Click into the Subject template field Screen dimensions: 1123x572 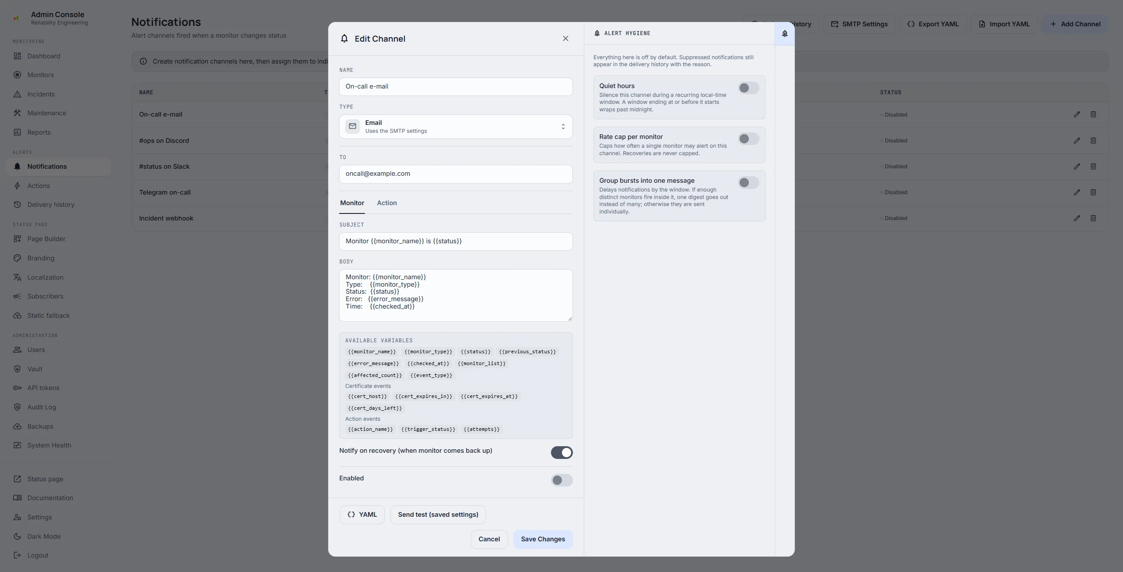tap(456, 242)
